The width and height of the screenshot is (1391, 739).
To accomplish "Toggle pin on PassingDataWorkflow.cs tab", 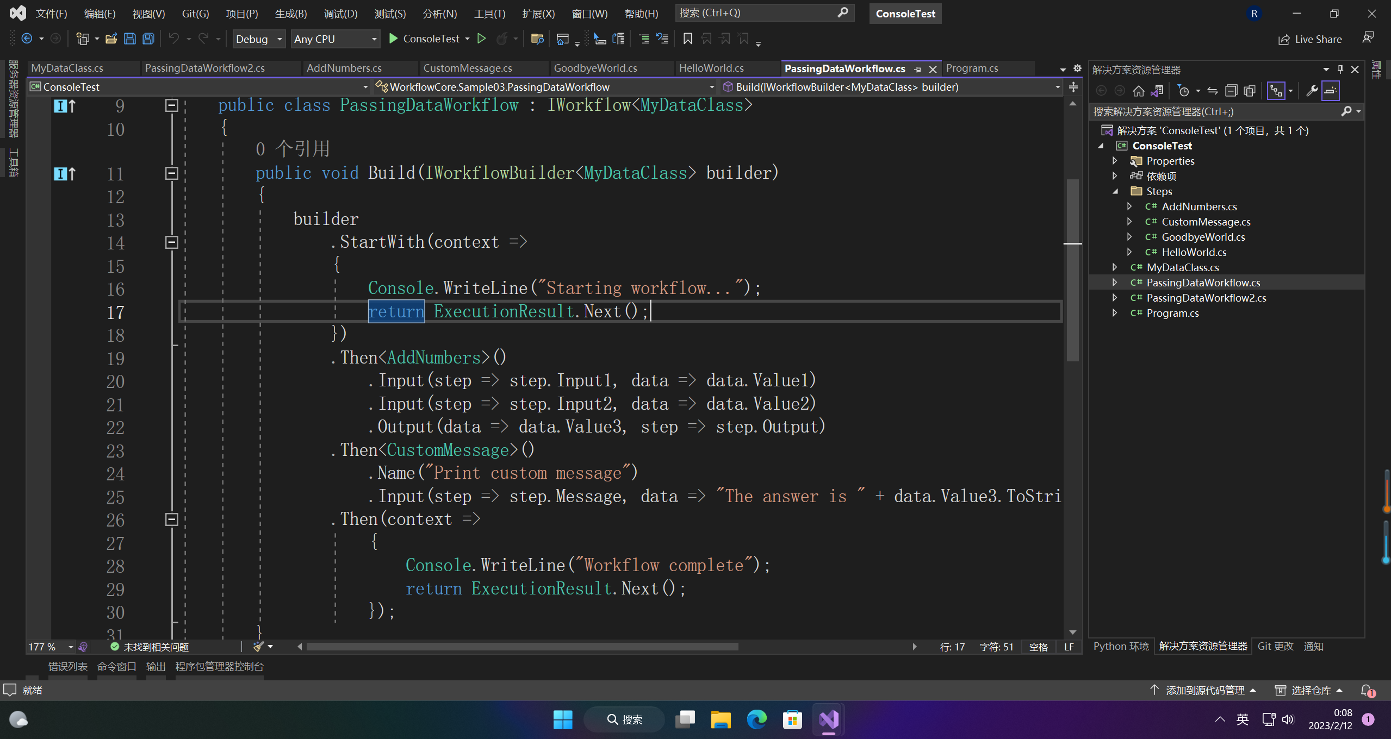I will point(918,69).
